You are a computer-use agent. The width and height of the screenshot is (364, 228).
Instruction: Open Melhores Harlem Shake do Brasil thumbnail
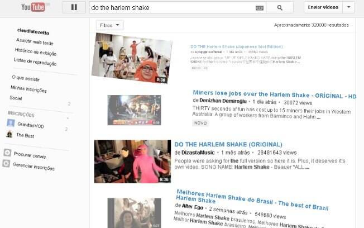click(134, 213)
